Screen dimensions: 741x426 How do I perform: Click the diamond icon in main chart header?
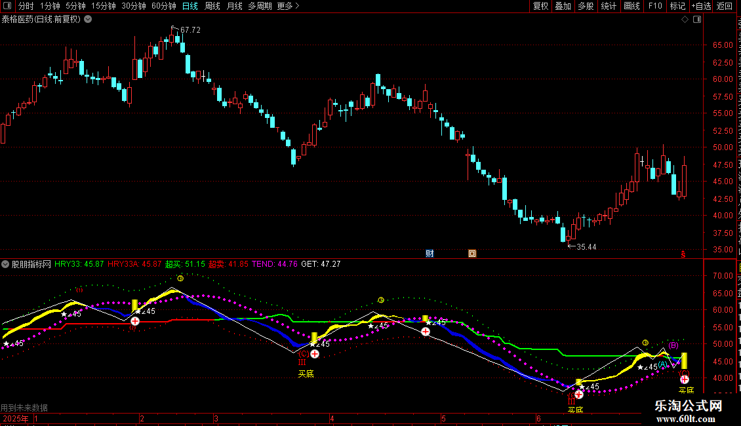coord(685,20)
